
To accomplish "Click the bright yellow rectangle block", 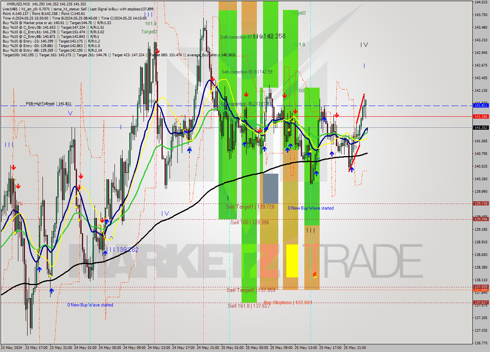I will 292,261.
